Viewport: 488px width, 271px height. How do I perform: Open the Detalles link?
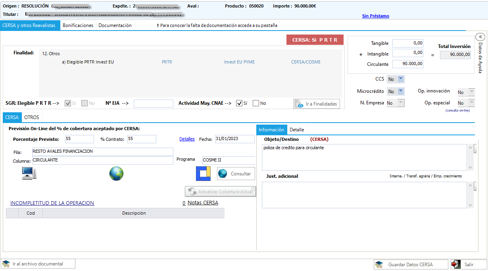187,139
